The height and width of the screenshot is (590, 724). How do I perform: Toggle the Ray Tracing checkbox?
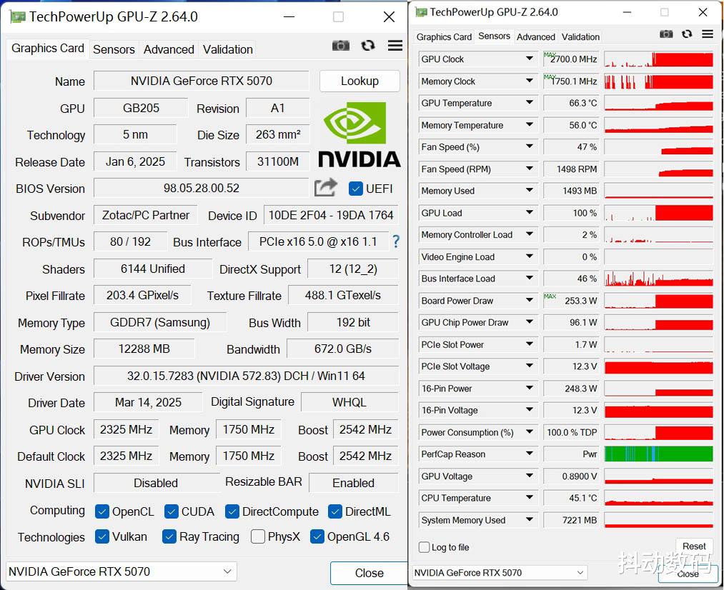coord(169,536)
